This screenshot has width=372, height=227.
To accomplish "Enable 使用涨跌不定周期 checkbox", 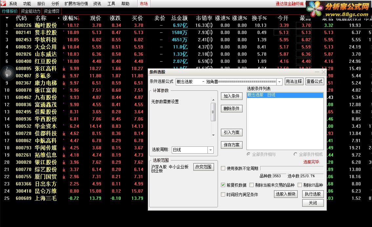I will pos(223,168).
